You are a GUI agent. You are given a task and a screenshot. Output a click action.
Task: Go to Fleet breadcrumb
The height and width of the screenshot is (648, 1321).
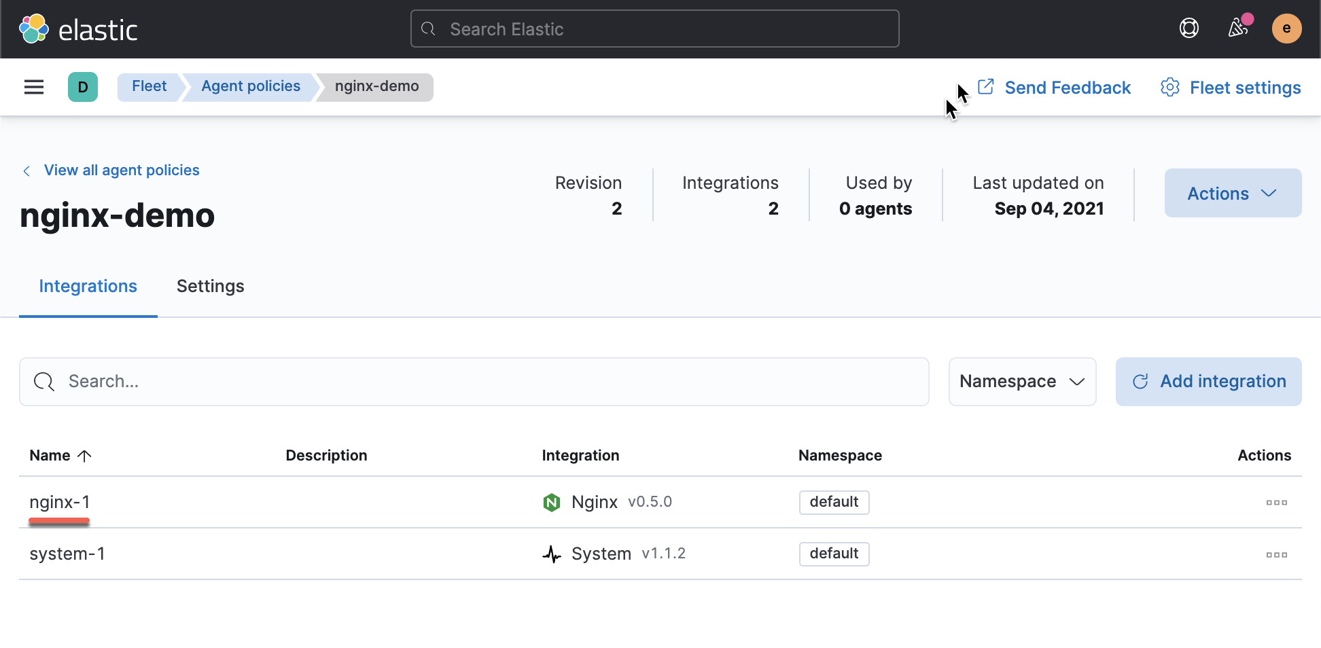click(x=149, y=87)
